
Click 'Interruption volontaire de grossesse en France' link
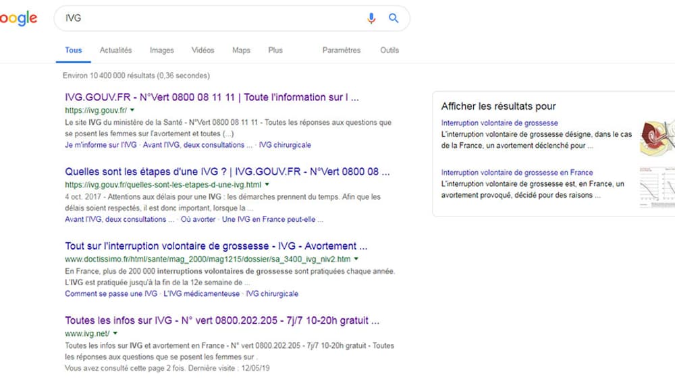coord(517,173)
